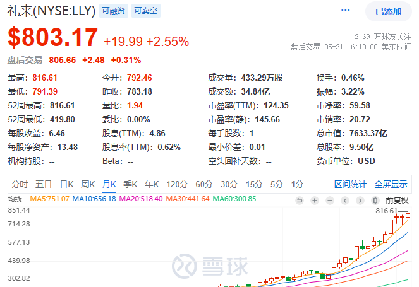This screenshot has height=287, width=419.
Task: Click the 最高 value 816.61
Action: [x=45, y=78]
